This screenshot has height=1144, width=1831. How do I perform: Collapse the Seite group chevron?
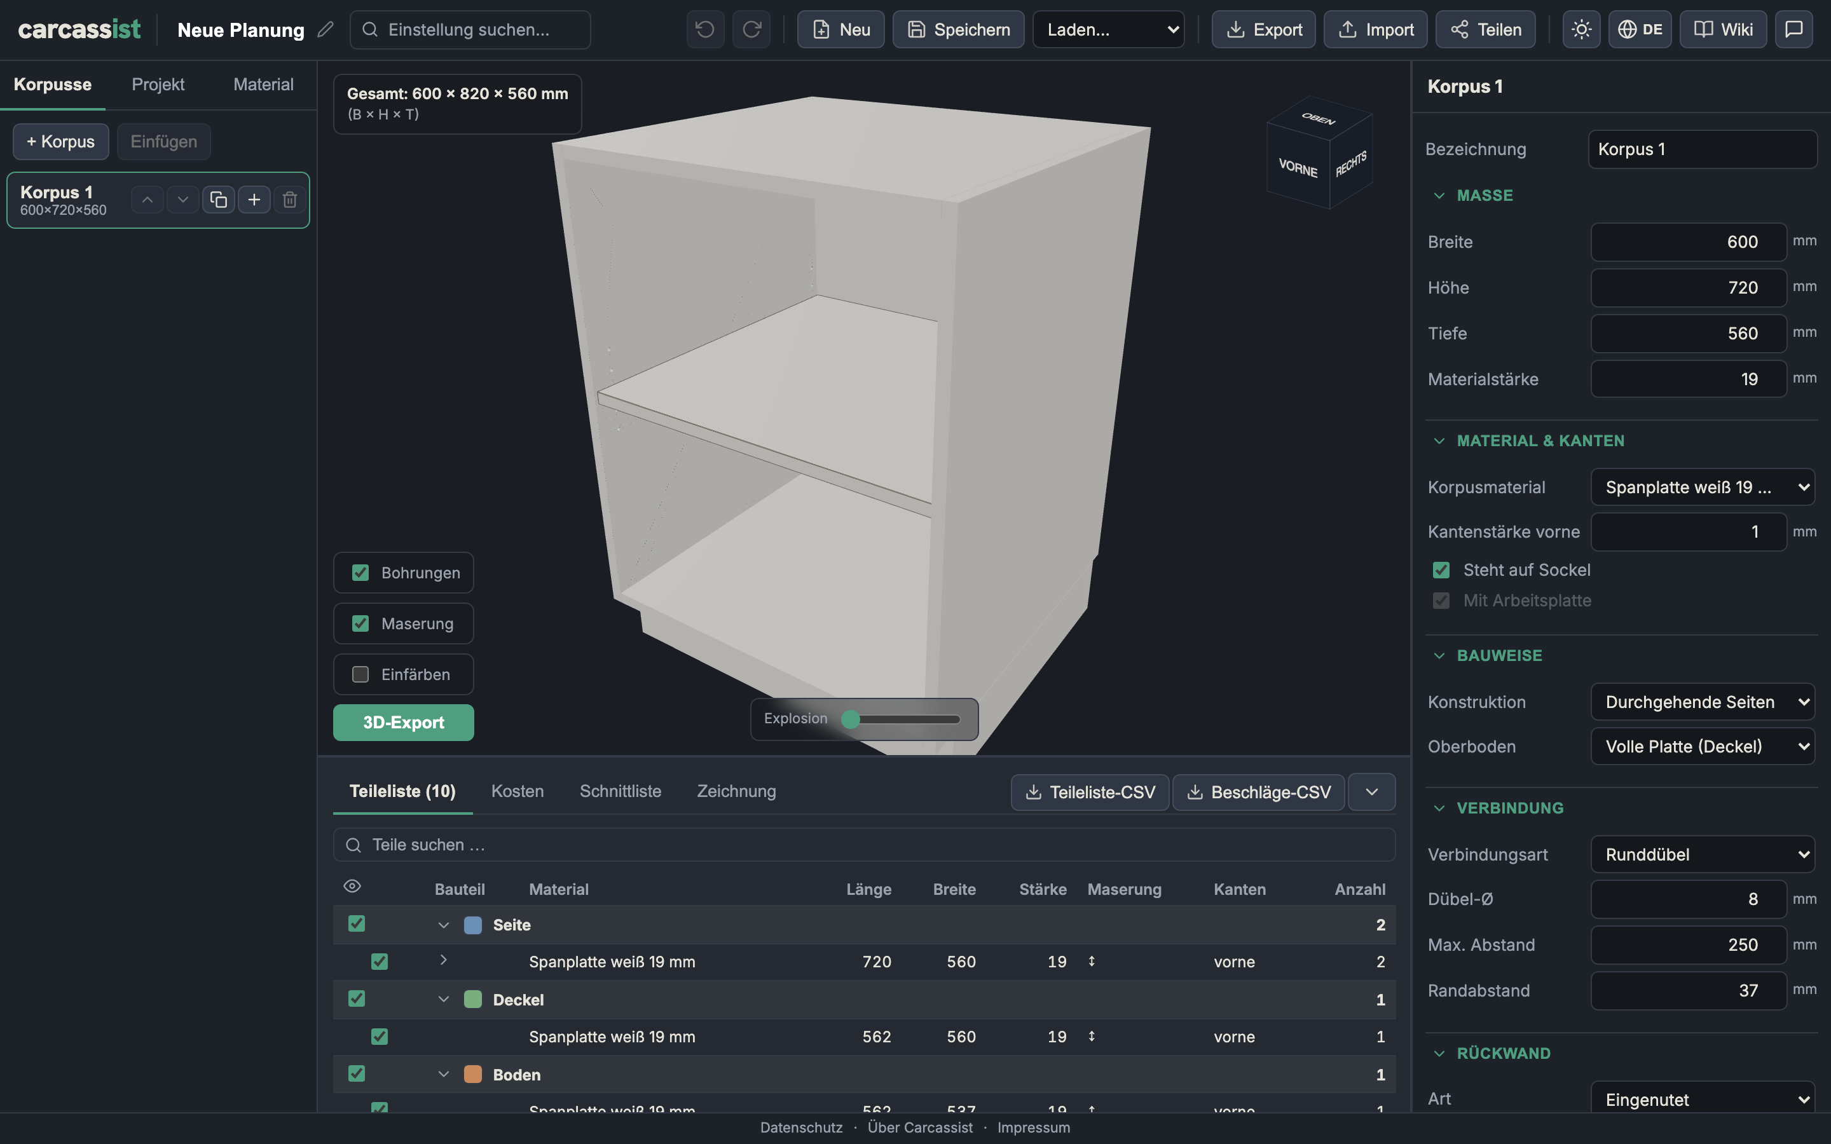(x=443, y=925)
